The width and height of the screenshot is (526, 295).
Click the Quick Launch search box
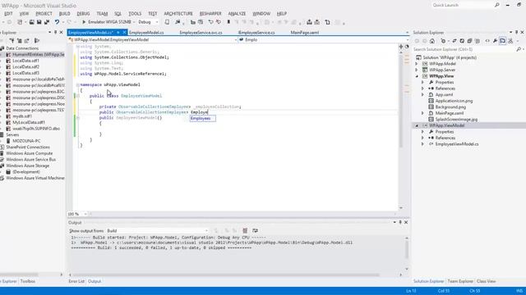pyautogui.click(x=463, y=5)
